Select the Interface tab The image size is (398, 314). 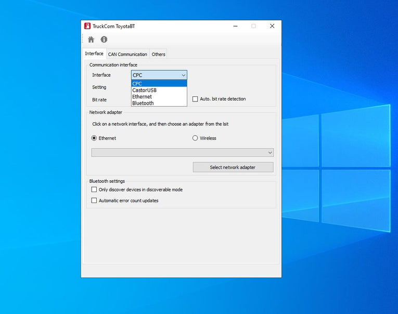coord(94,54)
